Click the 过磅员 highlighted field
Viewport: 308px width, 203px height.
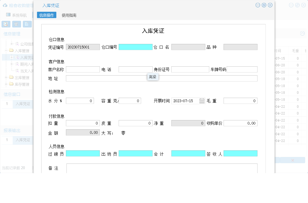82,153
